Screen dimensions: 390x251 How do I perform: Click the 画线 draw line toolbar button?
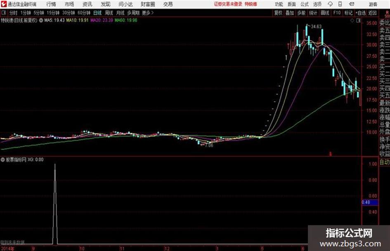click(x=325, y=13)
